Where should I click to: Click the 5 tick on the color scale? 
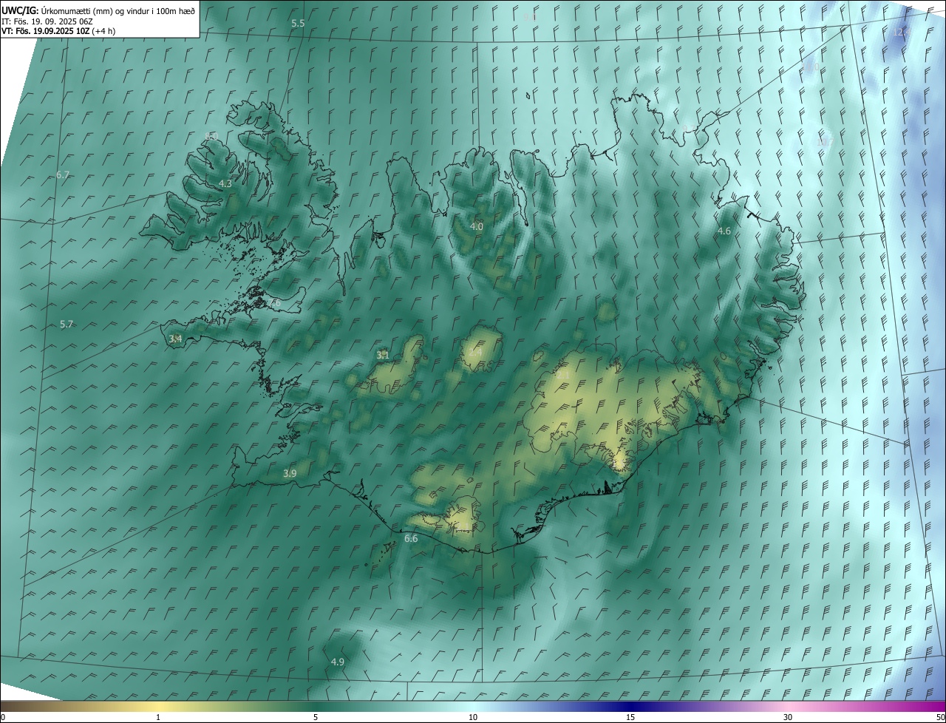point(316,717)
